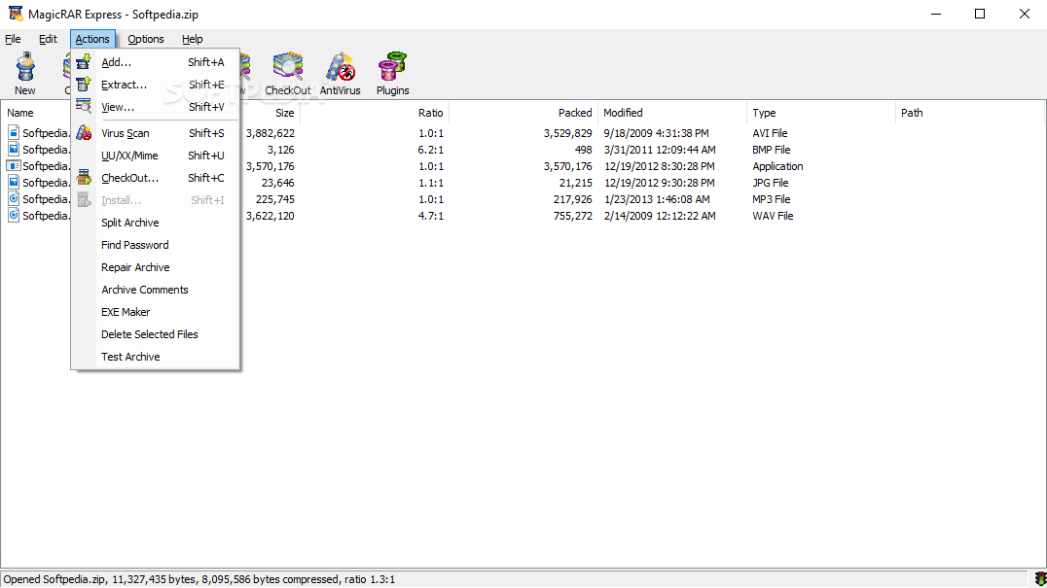
Task: Click the Virus Scan menu icon
Action: click(84, 133)
